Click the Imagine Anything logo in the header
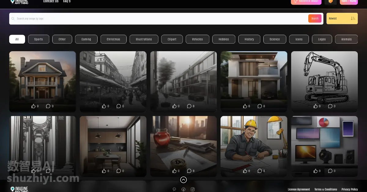367x192 pixels. point(19,2)
